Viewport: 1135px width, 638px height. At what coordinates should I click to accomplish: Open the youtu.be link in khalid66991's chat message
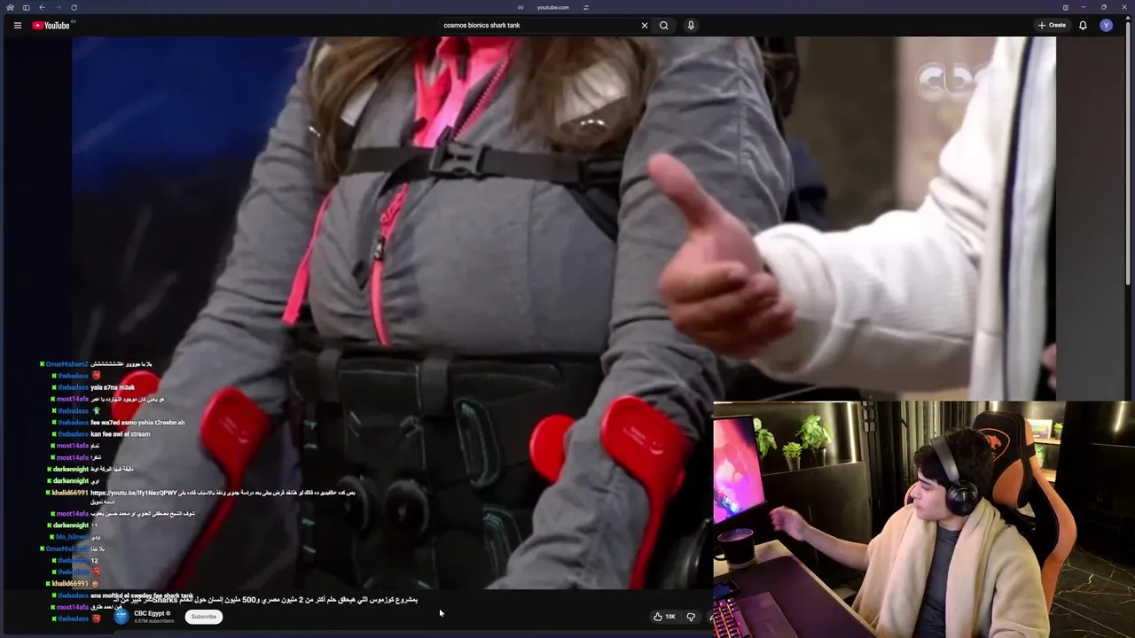(x=133, y=493)
